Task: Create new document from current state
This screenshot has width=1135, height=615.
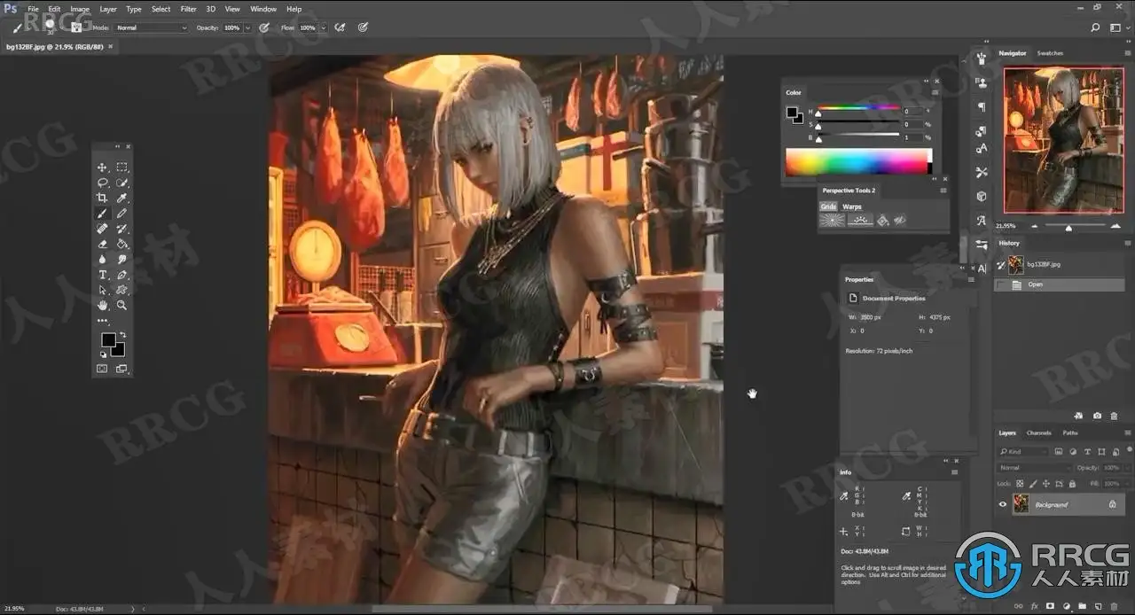Action: (x=1078, y=415)
